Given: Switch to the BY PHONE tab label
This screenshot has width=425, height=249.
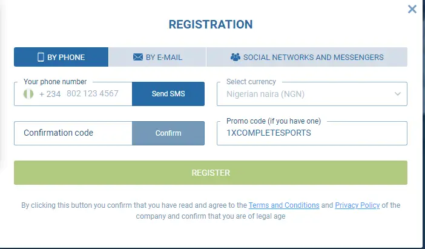Looking at the screenshot, I should pos(66,58).
